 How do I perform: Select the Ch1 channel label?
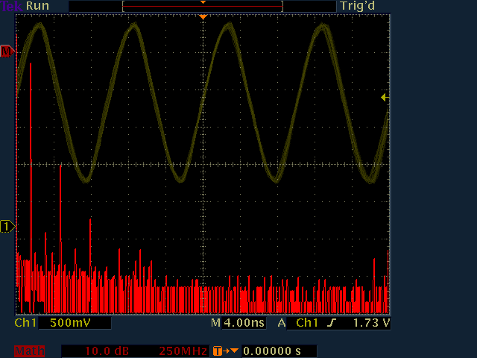pos(25,324)
